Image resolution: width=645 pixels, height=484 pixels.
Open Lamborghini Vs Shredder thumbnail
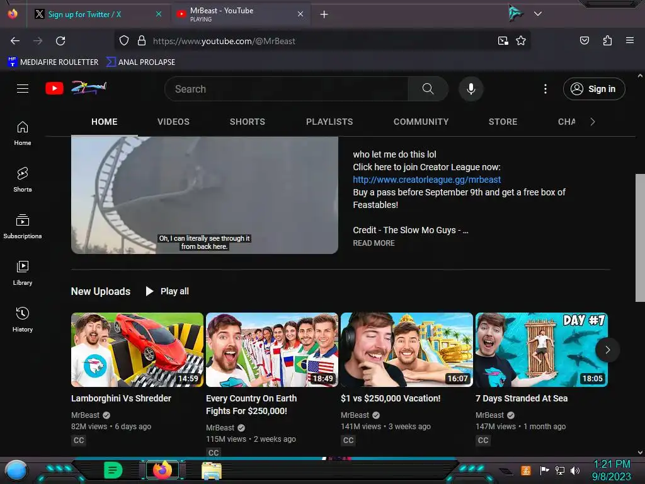click(137, 350)
